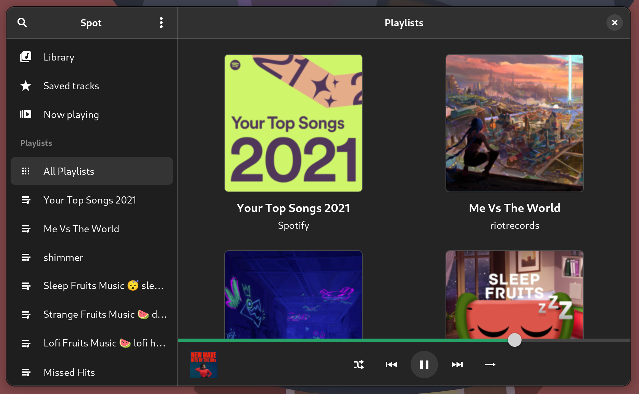Open the riotrecords playlist link

[x=514, y=225]
